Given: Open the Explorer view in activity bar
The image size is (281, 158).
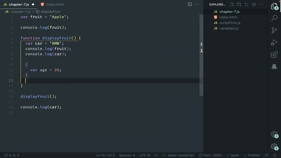Looking at the screenshot, I should [x=274, y=6].
